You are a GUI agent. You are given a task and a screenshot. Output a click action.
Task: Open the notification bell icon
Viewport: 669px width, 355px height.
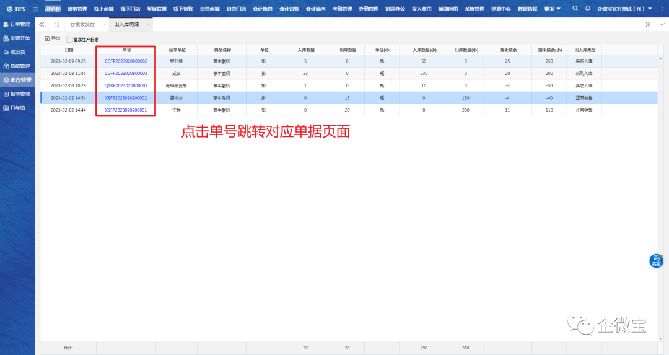coord(588,9)
